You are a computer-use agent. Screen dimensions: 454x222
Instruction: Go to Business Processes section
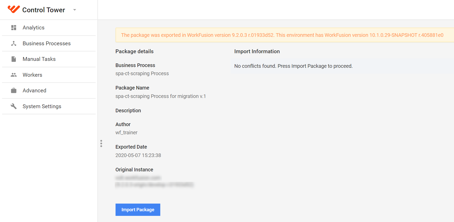pos(49,43)
